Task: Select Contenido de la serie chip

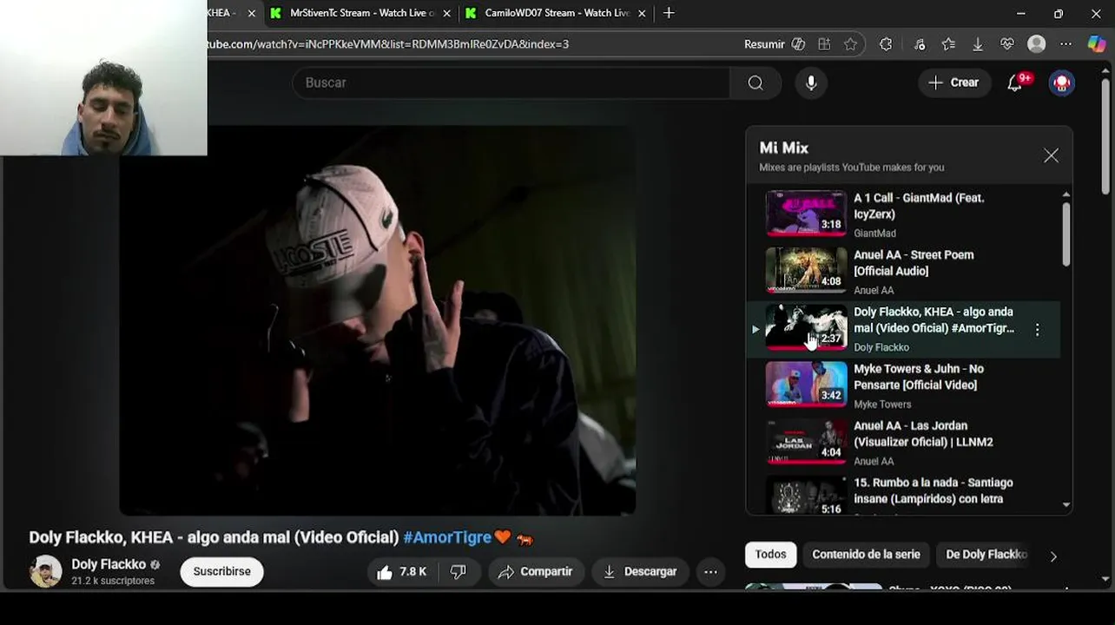Action: tap(866, 555)
